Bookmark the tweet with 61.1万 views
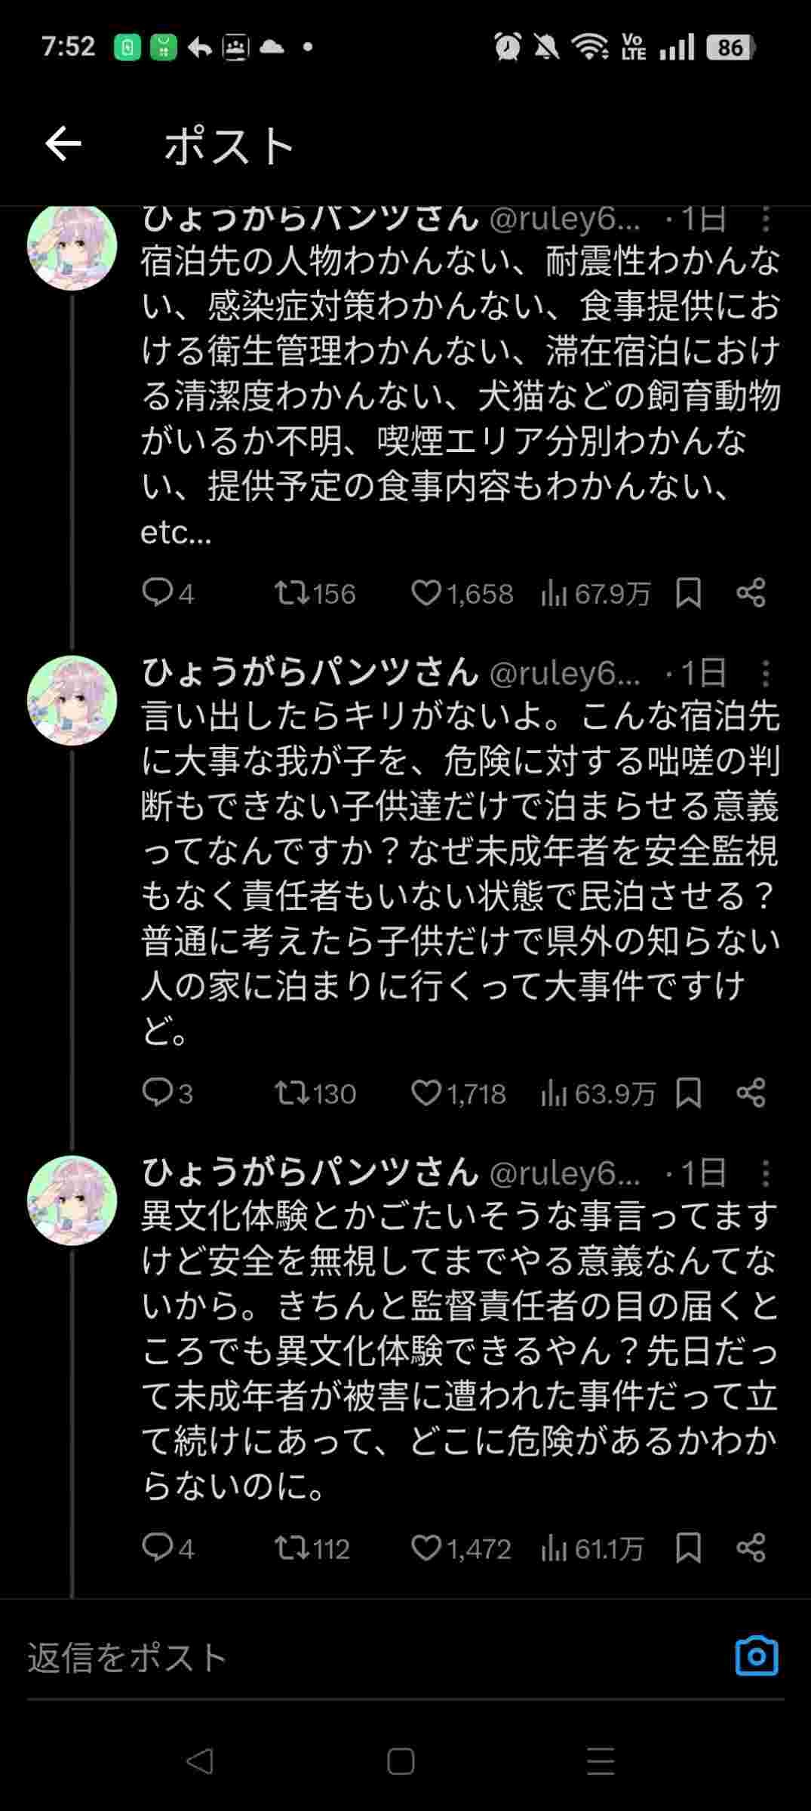The height and width of the screenshot is (1811, 811). (x=688, y=1548)
